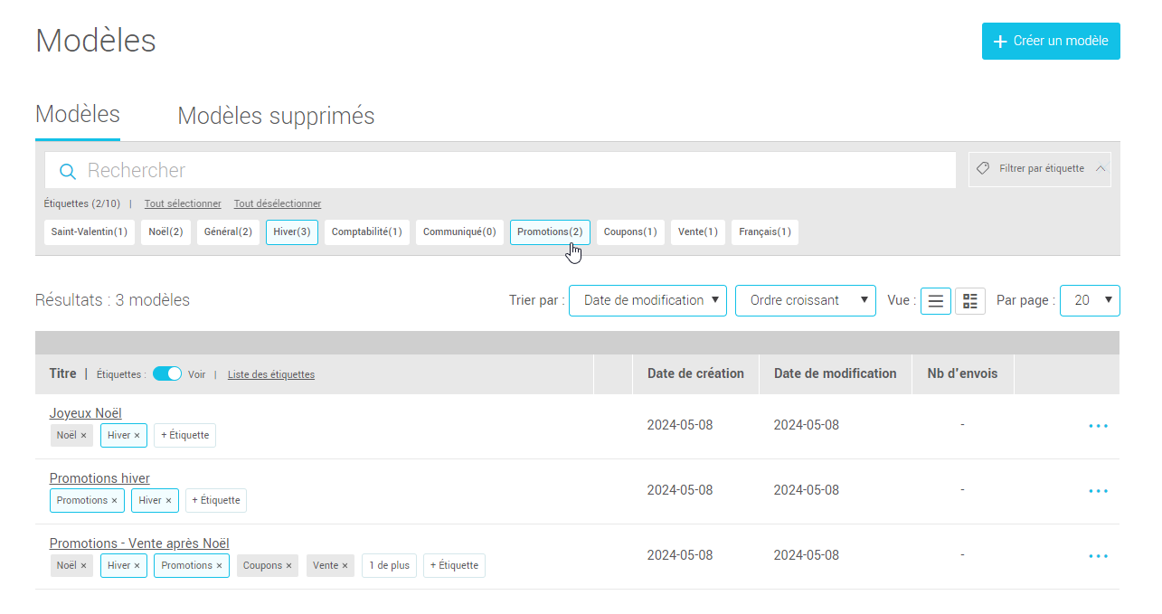The height and width of the screenshot is (614, 1162).
Task: Open the Ordre croissant dropdown
Action: point(805,301)
